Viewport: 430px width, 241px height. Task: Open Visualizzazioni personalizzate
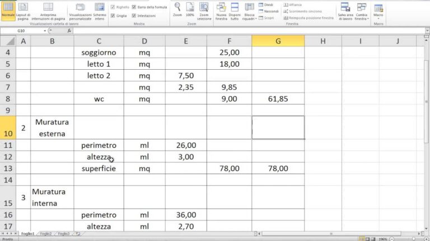tap(80, 11)
